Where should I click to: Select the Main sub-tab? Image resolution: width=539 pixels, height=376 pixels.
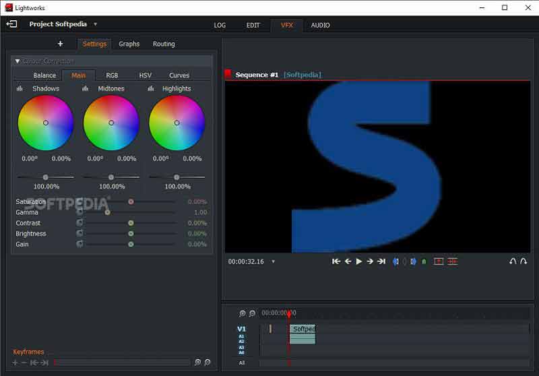click(x=78, y=75)
